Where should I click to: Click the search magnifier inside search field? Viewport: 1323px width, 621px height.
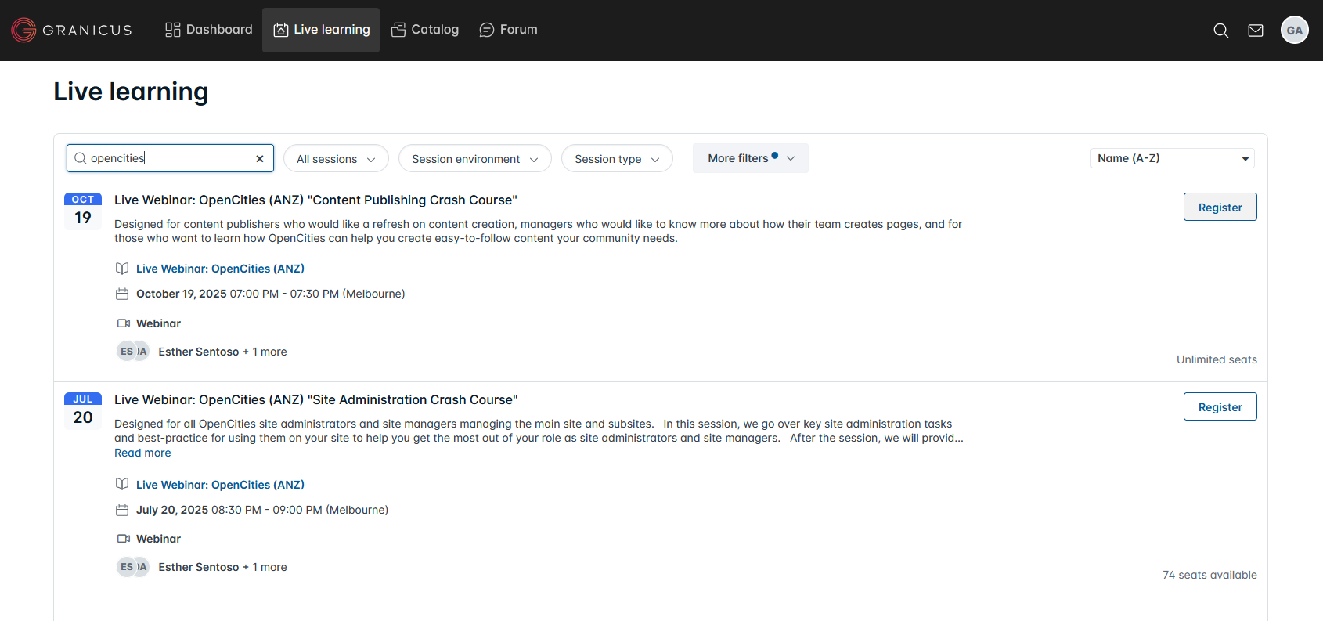click(x=80, y=158)
